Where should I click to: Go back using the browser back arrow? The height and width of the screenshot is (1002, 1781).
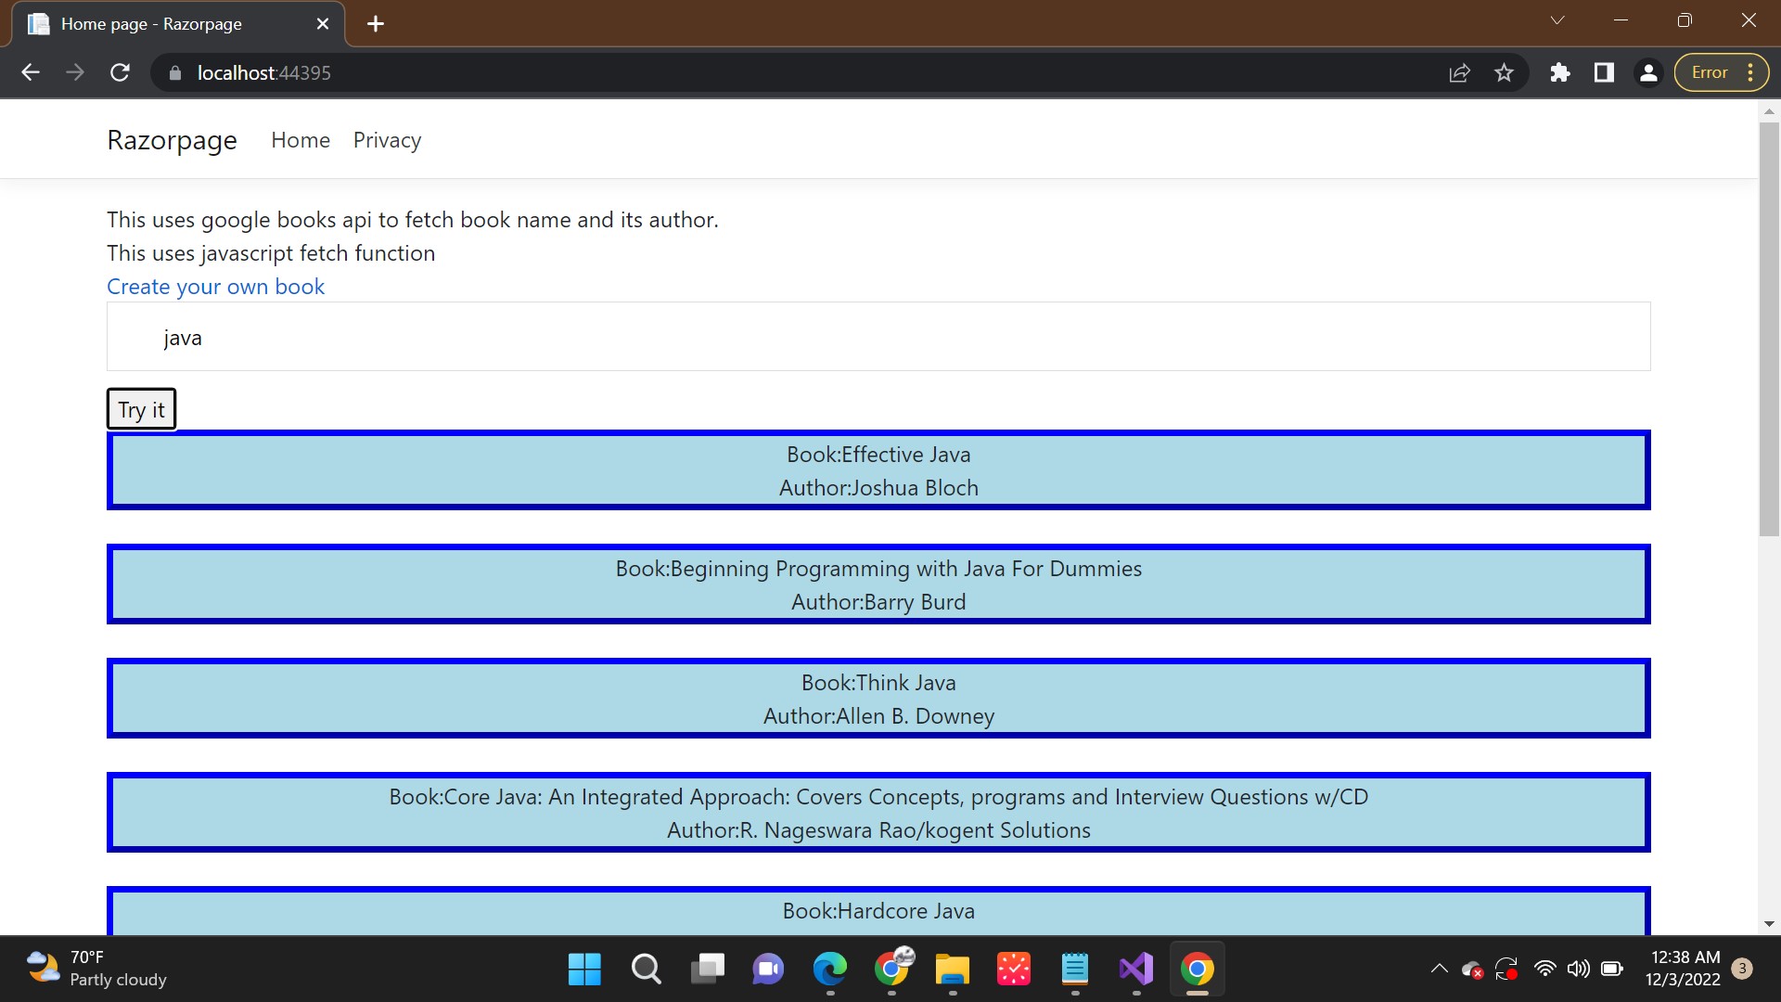(31, 72)
